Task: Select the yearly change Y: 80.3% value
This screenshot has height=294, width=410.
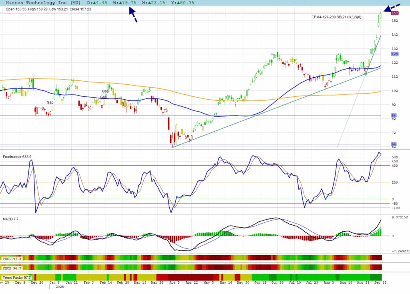Action: 183,3
